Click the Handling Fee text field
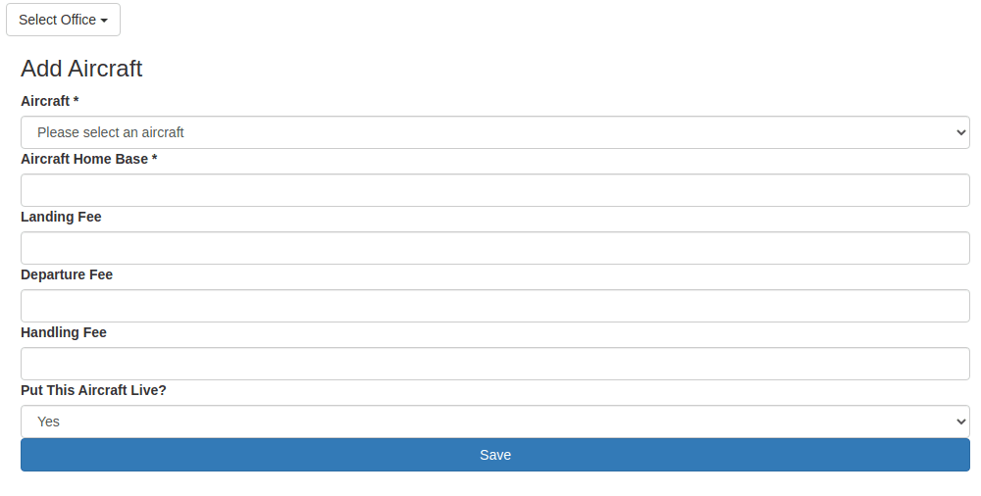 (494, 364)
